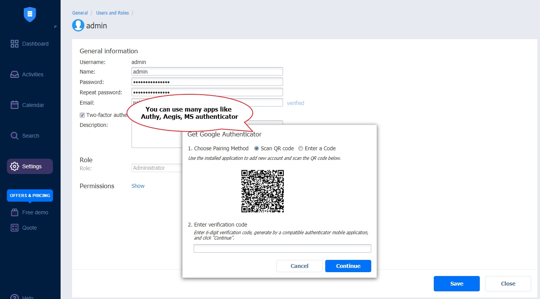This screenshot has height=299, width=540.
Task: Click the Free demo gift icon
Action: click(14, 212)
